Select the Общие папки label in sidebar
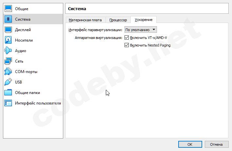The image size is (232, 151). (28, 93)
